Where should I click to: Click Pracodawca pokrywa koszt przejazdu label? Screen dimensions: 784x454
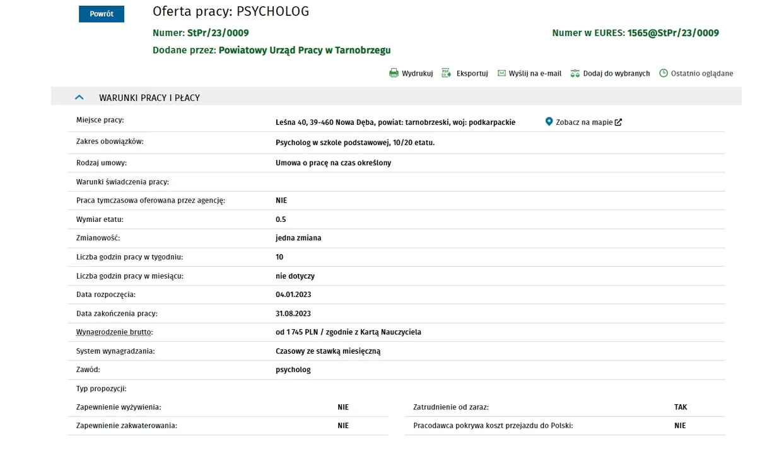[x=493, y=426]
